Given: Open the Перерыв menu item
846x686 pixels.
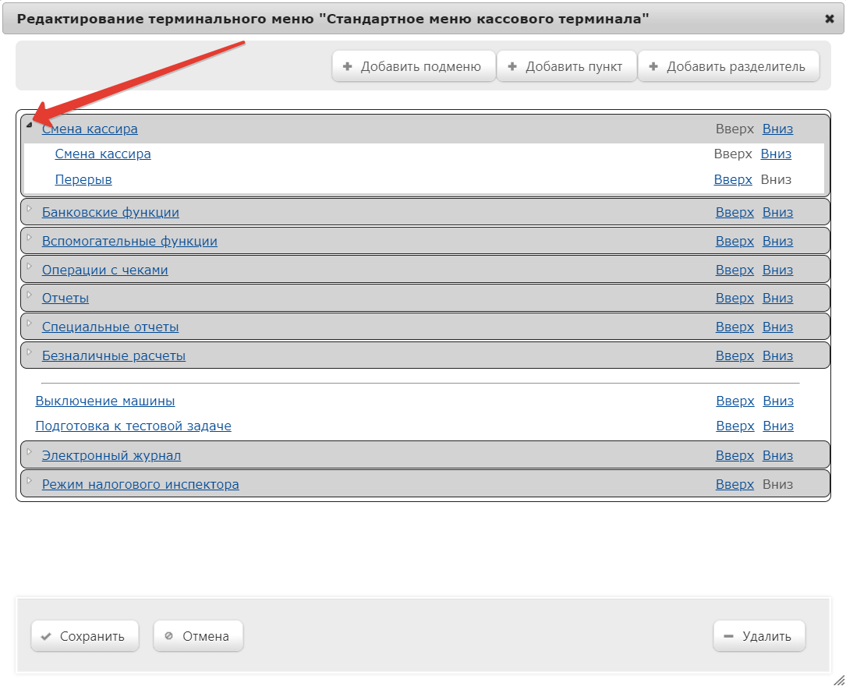Looking at the screenshot, I should click(x=83, y=179).
